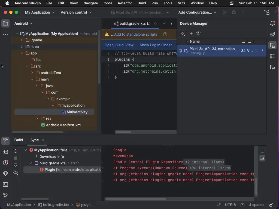Open the Build tool window hammer icon

coord(5,141)
